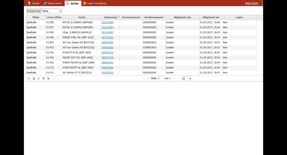
Task: Click the tag icon in grid footer
Action: [43, 78]
